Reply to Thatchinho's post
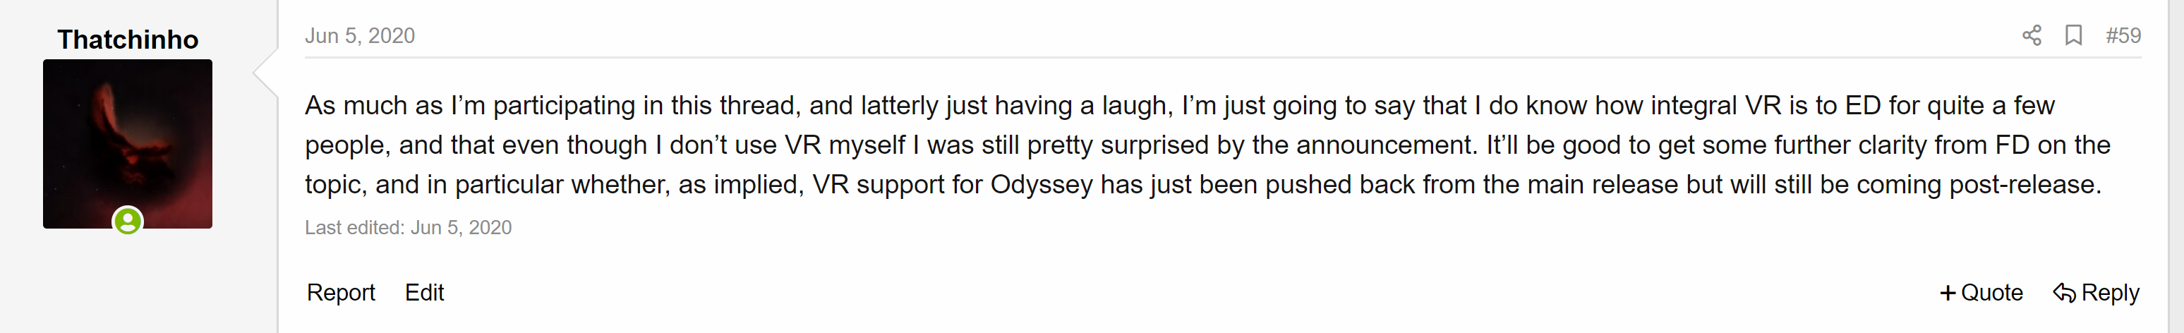2184x333 pixels. tap(2096, 292)
